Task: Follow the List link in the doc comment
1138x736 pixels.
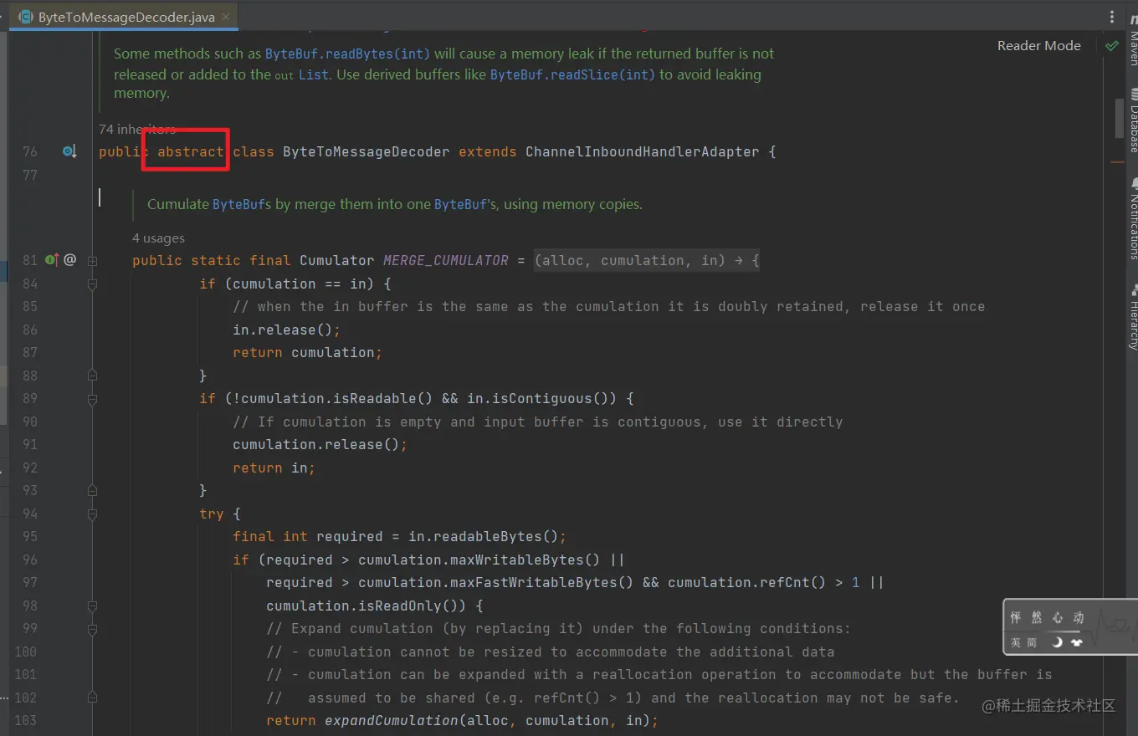Action: (x=314, y=74)
